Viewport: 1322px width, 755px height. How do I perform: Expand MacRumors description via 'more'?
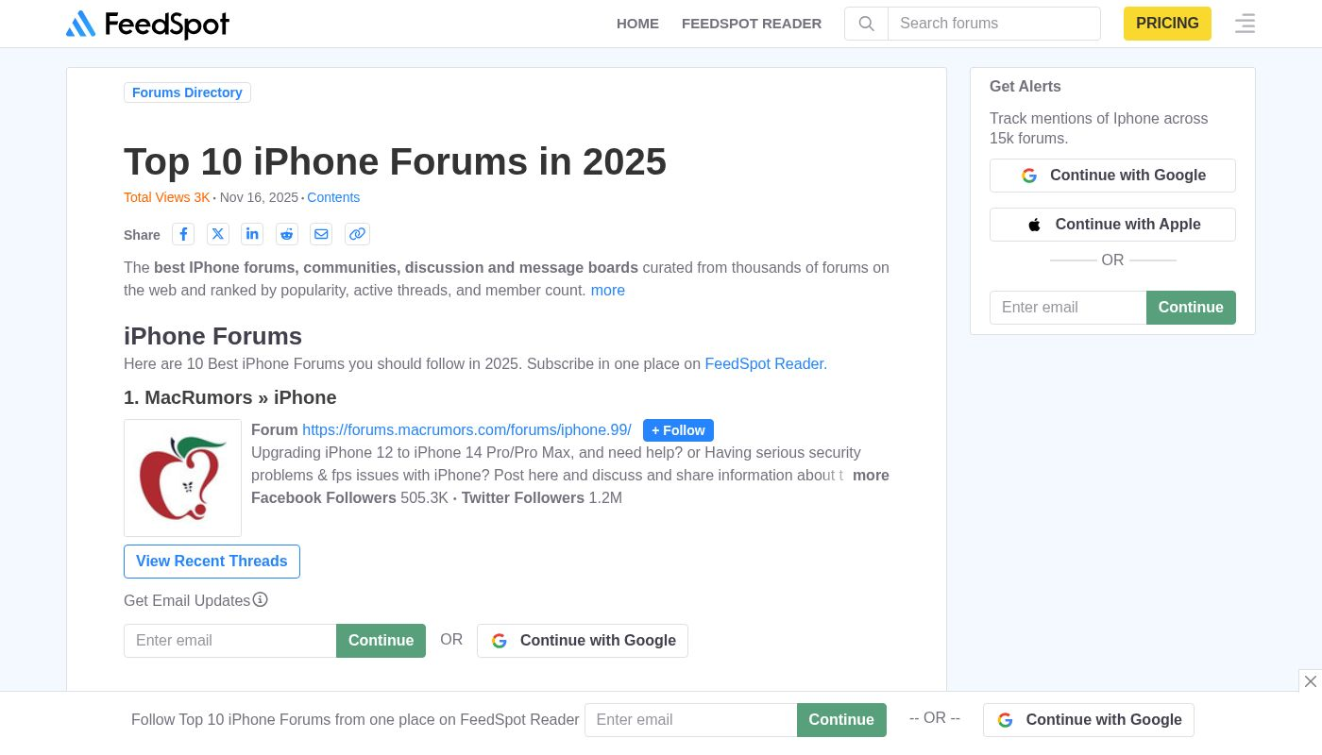[870, 476]
